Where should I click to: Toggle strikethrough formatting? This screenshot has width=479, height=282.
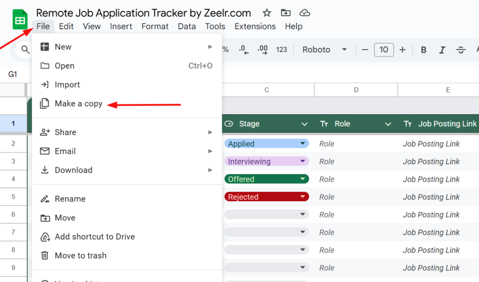tap(461, 50)
